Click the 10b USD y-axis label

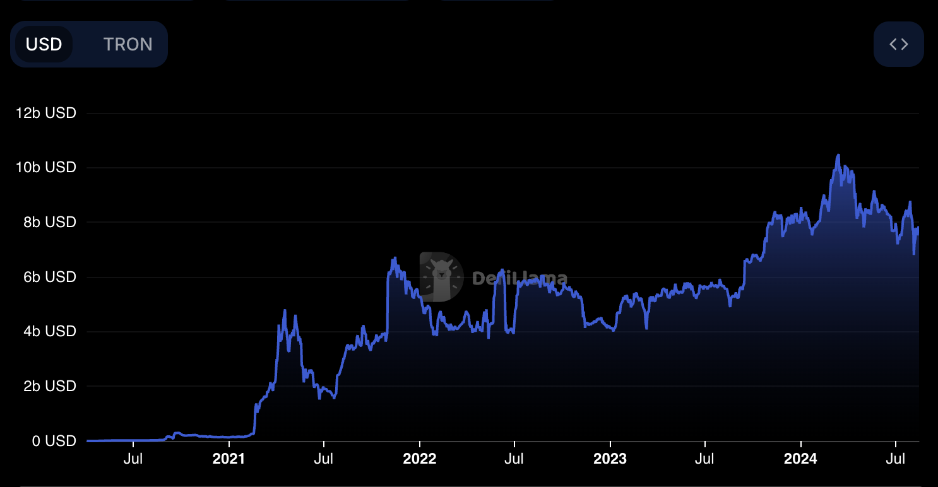(x=46, y=168)
